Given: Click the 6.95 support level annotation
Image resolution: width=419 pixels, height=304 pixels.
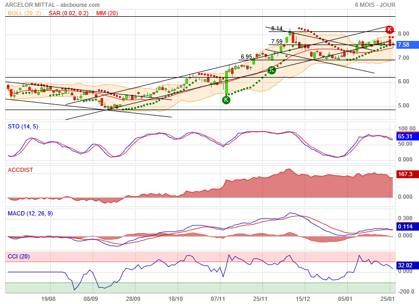Looking at the screenshot, I should coord(246,57).
